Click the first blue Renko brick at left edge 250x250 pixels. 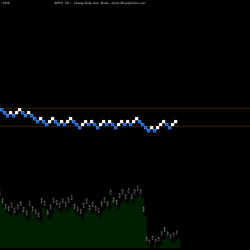tap(1, 109)
